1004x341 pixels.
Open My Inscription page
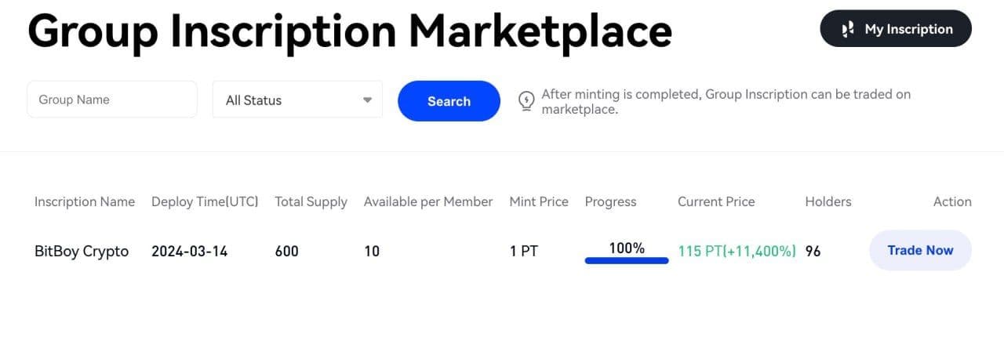tap(896, 29)
